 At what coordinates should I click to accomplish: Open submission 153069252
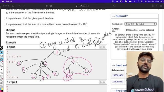point(118,82)
